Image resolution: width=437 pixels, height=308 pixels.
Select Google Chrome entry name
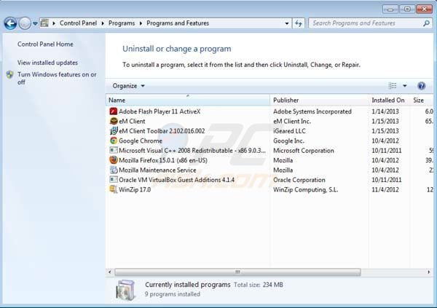tap(140, 141)
